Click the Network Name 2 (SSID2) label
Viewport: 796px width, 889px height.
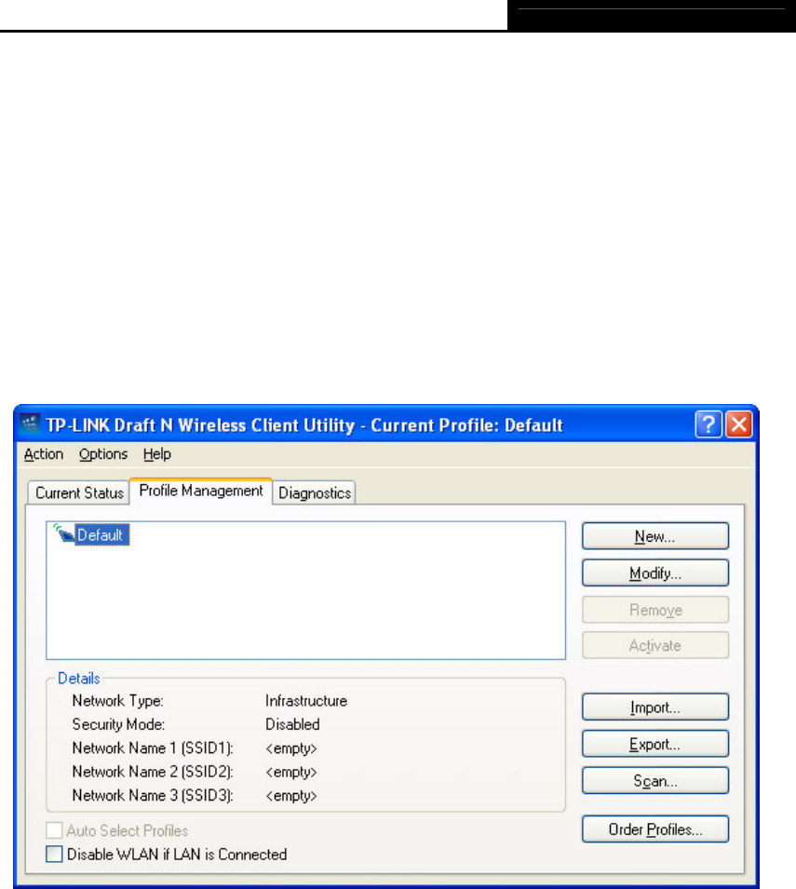tap(153, 772)
